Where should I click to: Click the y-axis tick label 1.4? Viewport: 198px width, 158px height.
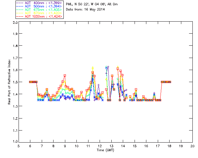(x=15, y=94)
